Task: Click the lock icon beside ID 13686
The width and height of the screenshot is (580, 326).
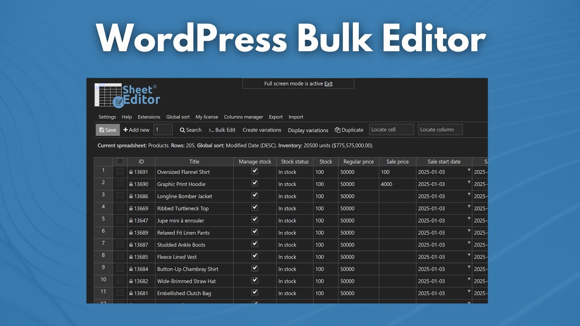Action: [x=131, y=197]
